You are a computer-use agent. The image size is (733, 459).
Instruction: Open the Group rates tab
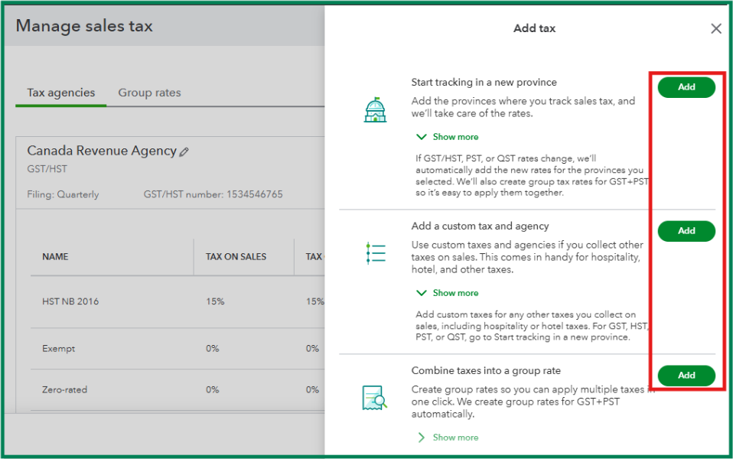coord(149,93)
